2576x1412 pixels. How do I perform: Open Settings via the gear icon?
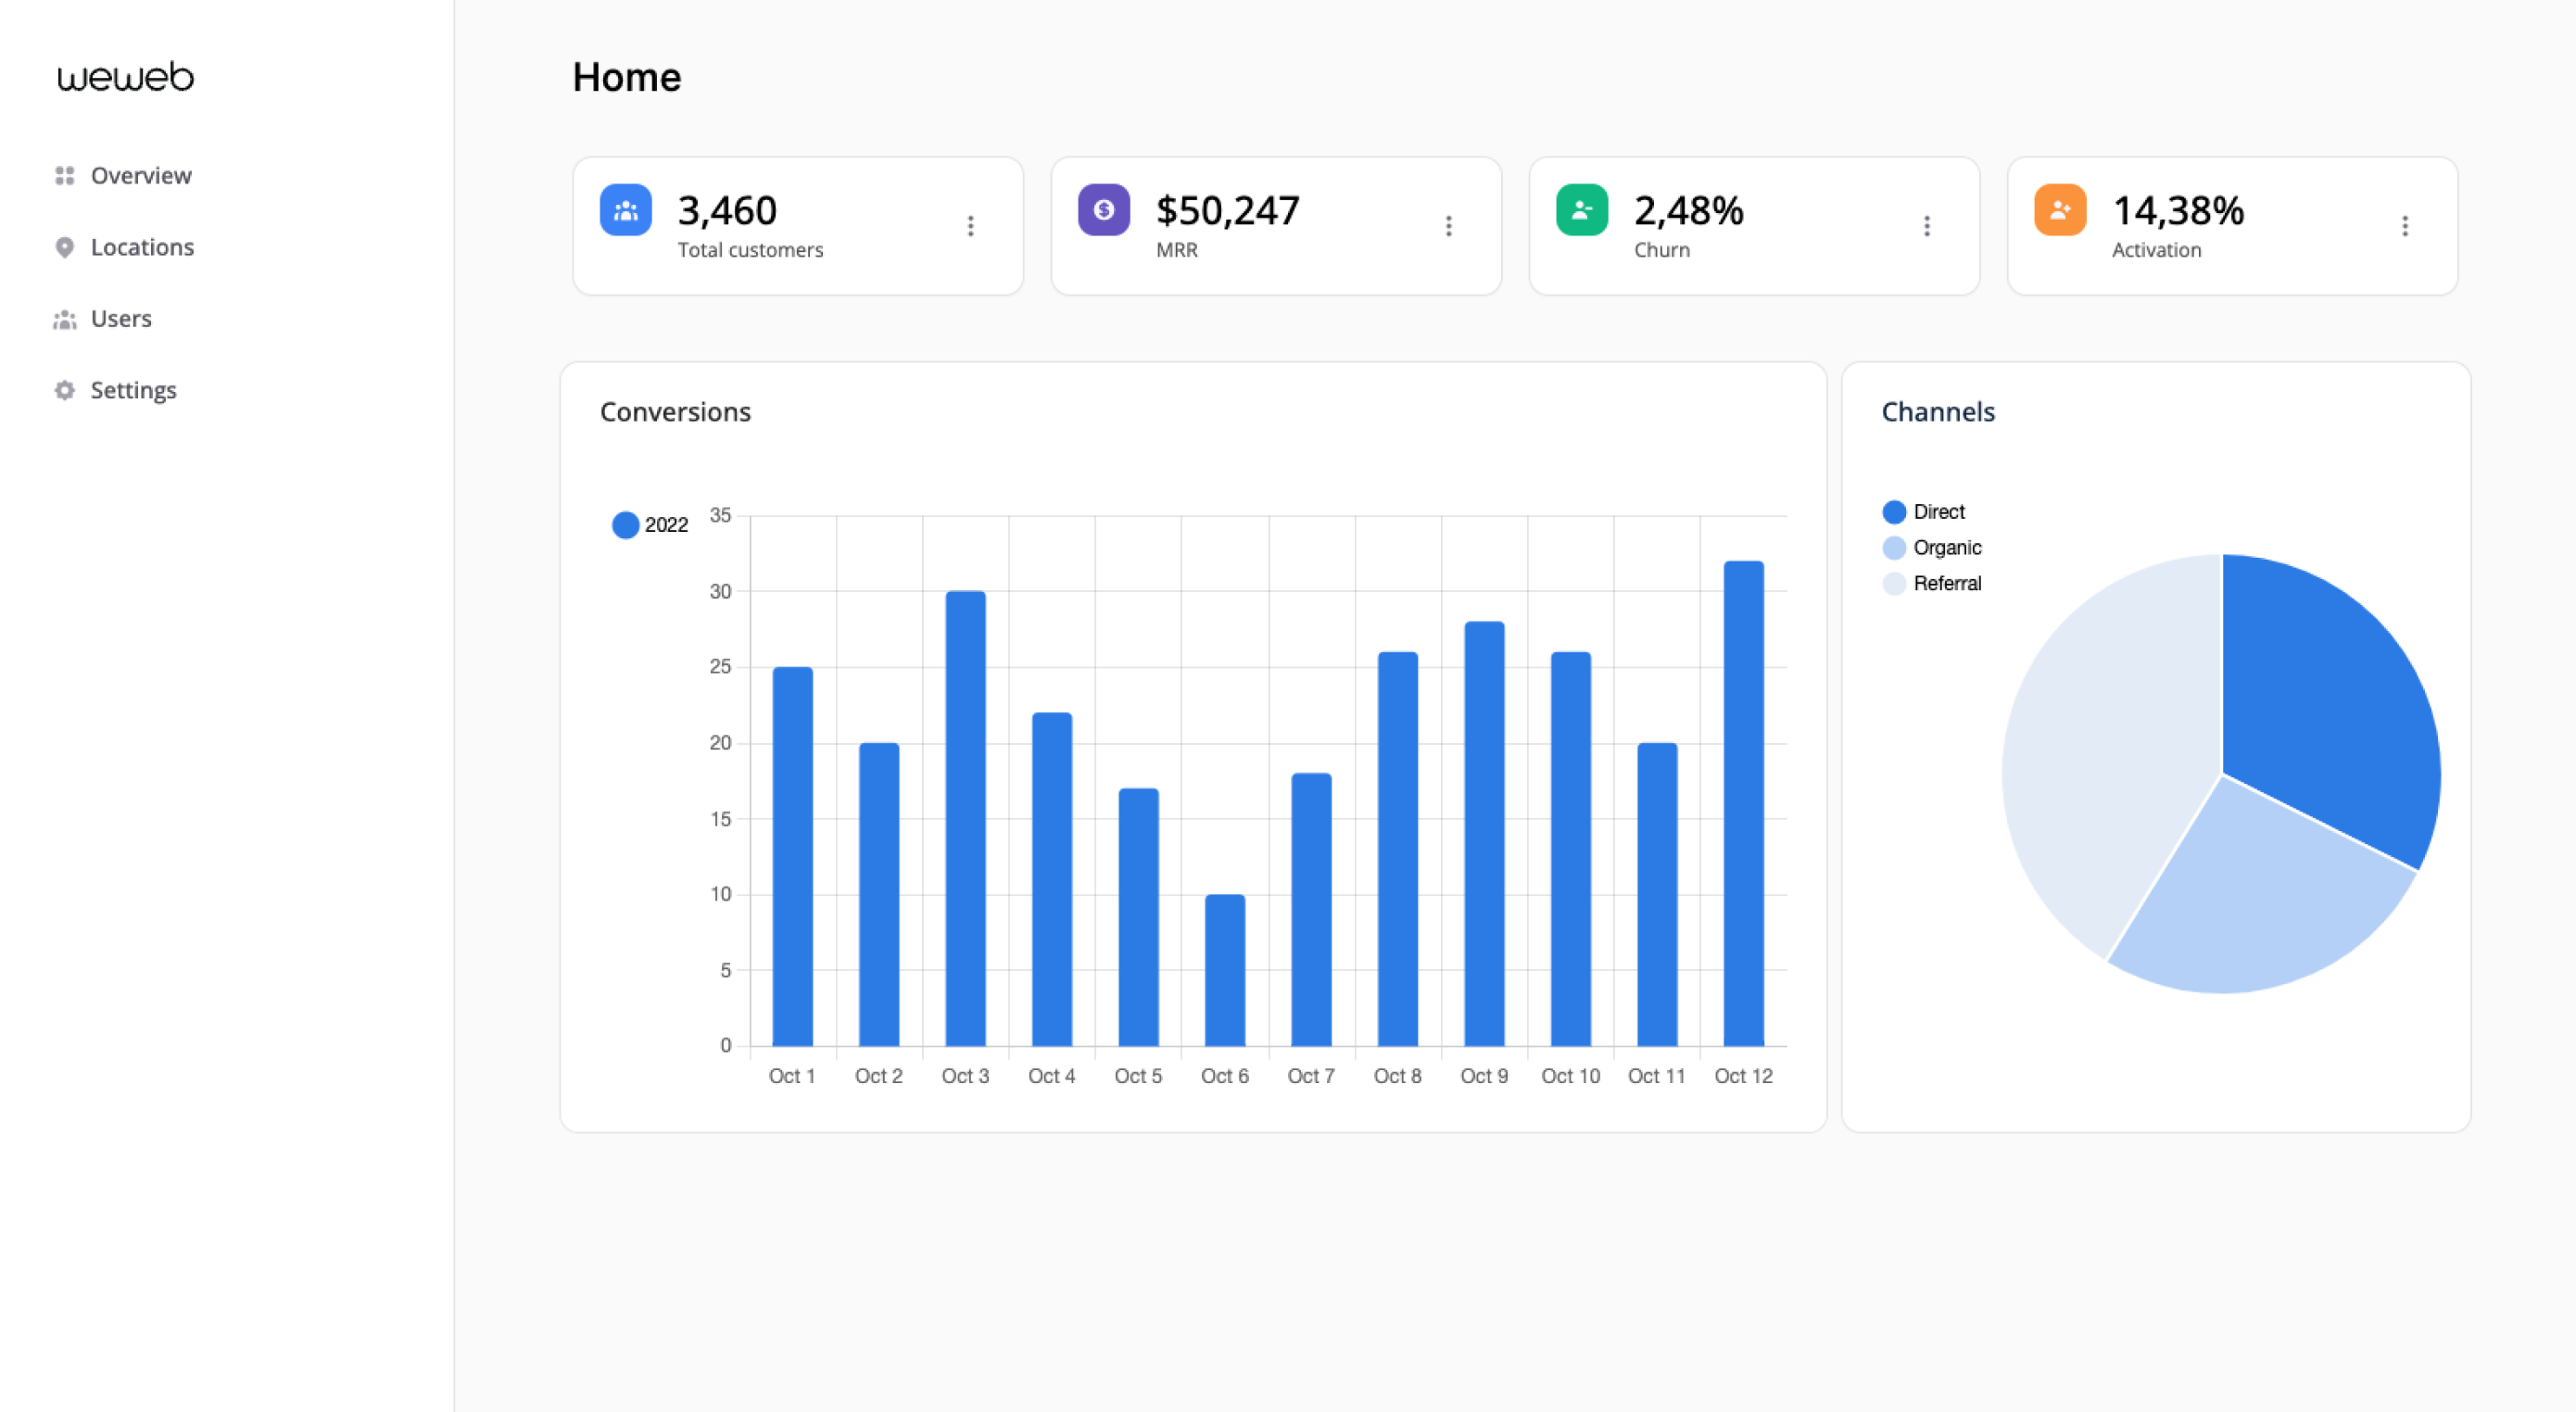(64, 390)
